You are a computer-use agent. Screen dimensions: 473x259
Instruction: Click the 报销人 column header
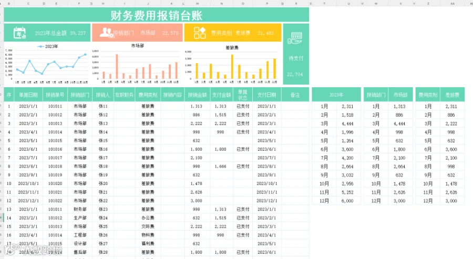coord(102,95)
